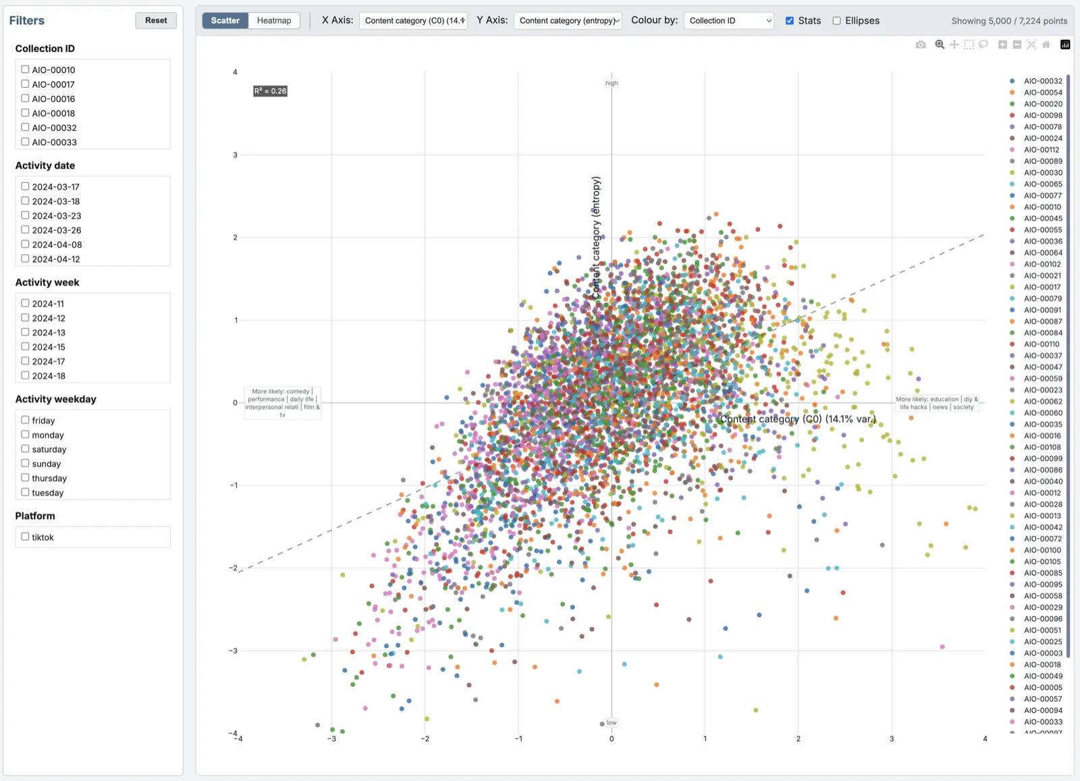The width and height of the screenshot is (1080, 781).
Task: Check the AIO-00010 collection filter
Action: coord(25,70)
